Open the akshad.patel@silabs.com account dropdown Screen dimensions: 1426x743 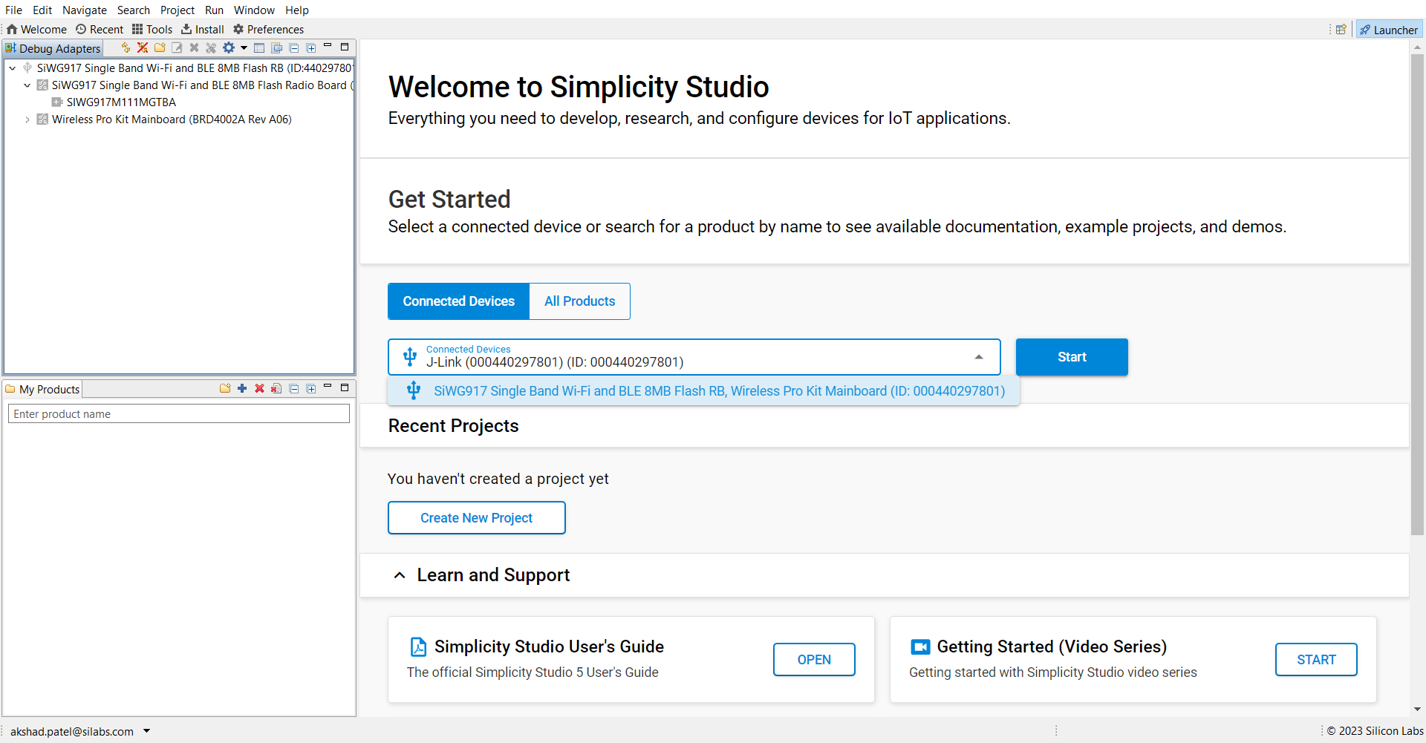[x=147, y=731]
